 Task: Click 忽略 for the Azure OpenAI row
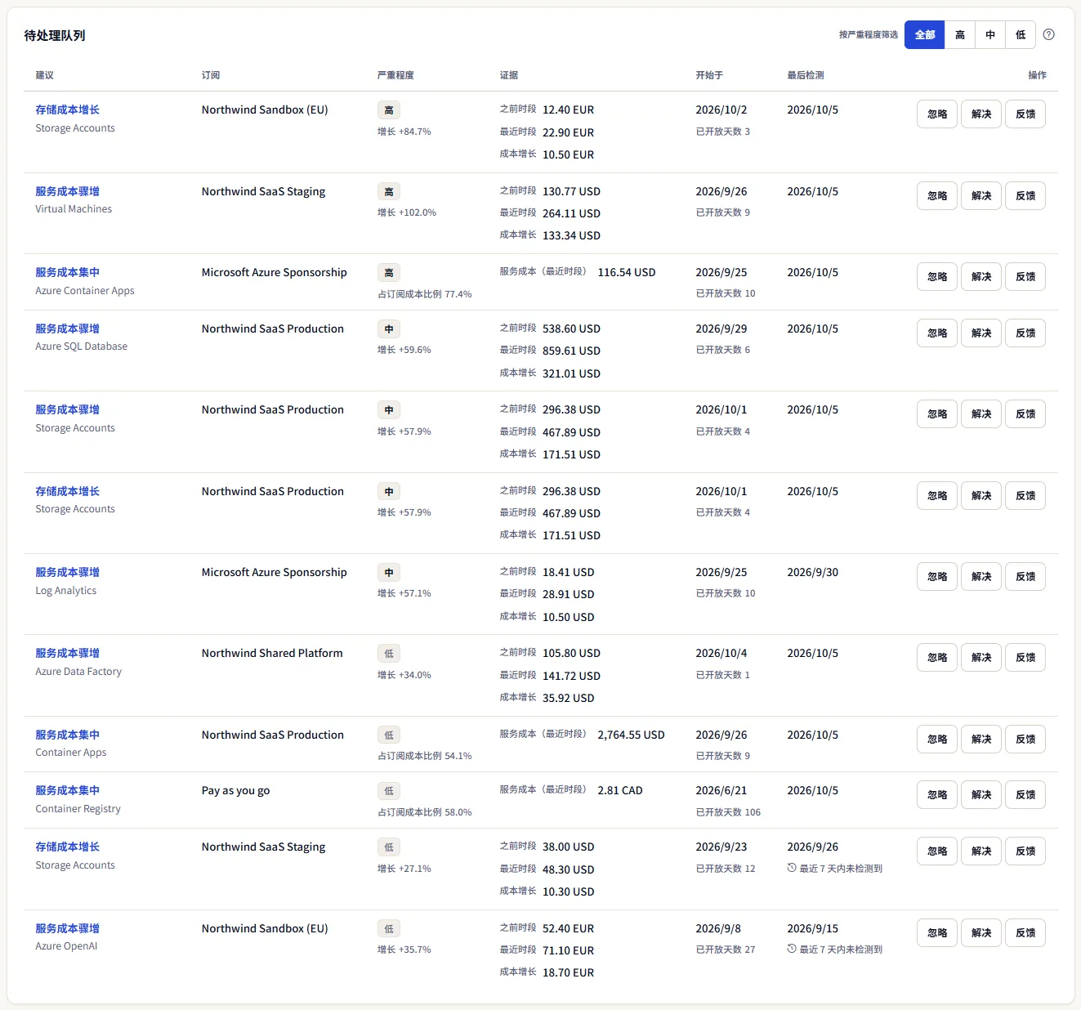tap(937, 932)
